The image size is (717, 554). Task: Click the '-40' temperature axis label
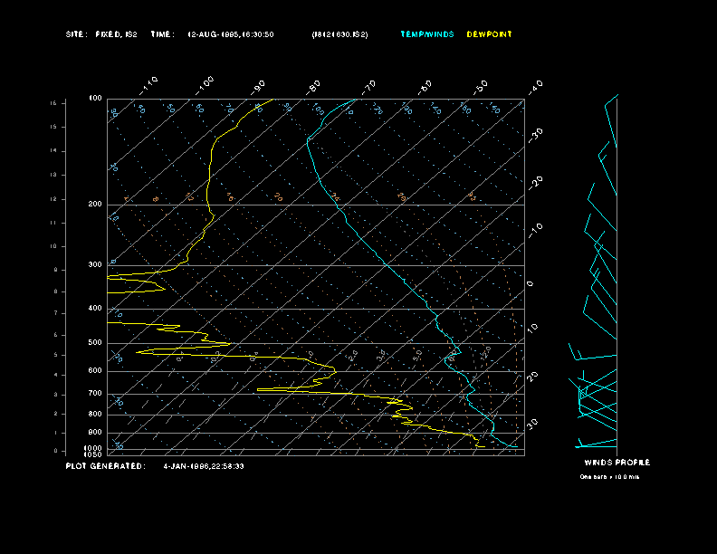(536, 87)
